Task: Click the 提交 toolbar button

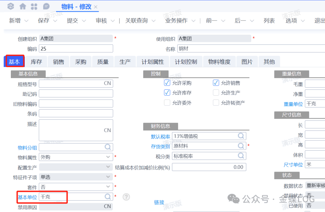Action: [72, 21]
